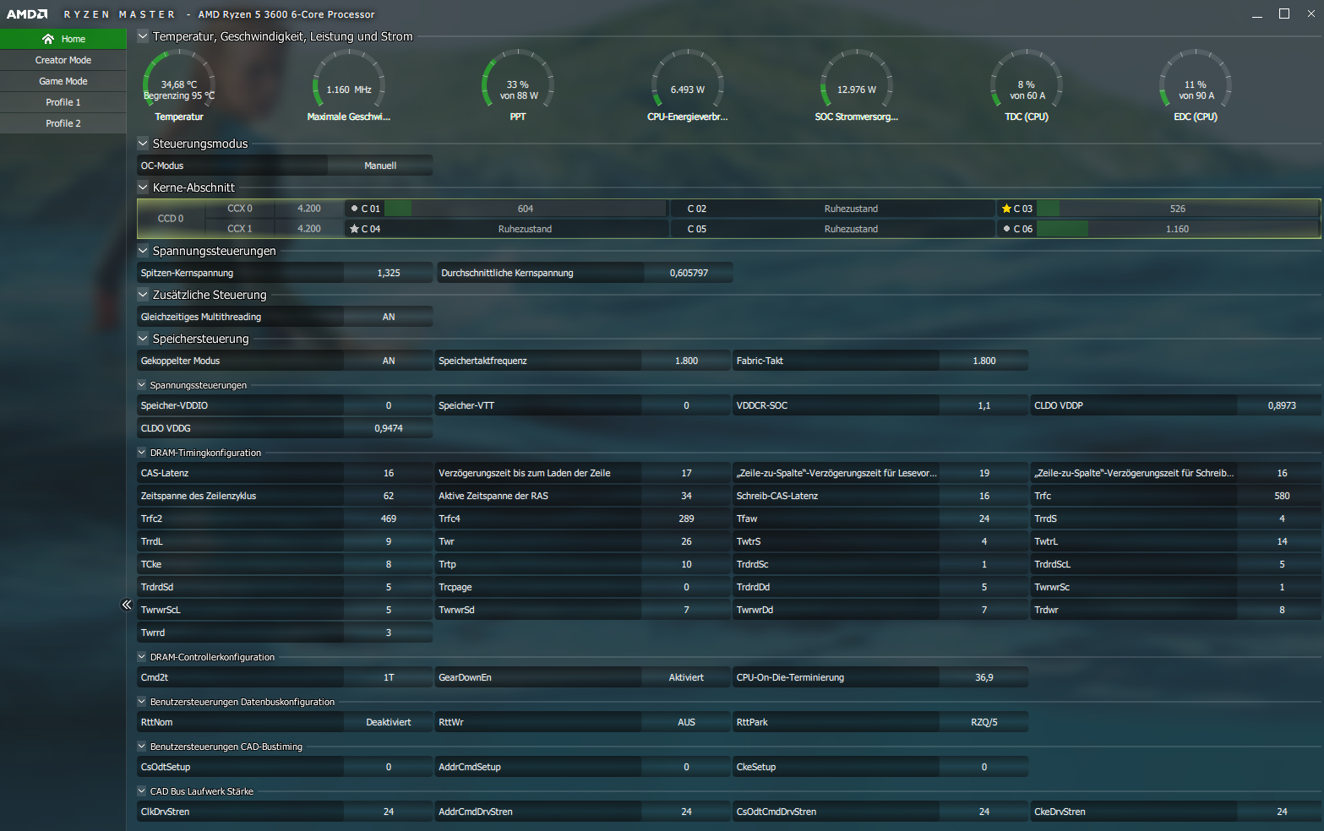The width and height of the screenshot is (1324, 831).
Task: Click the SOC Stromversorgung gauge
Action: click(857, 85)
